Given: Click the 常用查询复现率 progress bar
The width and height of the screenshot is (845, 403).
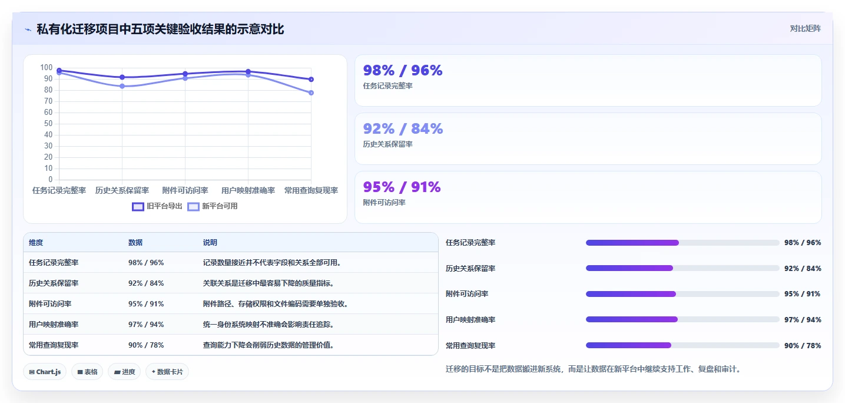Looking at the screenshot, I should click(x=682, y=345).
